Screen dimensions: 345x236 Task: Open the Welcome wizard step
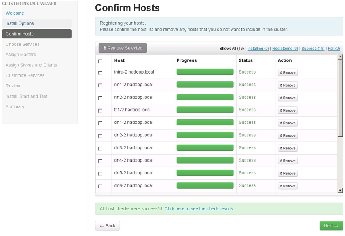(x=15, y=13)
